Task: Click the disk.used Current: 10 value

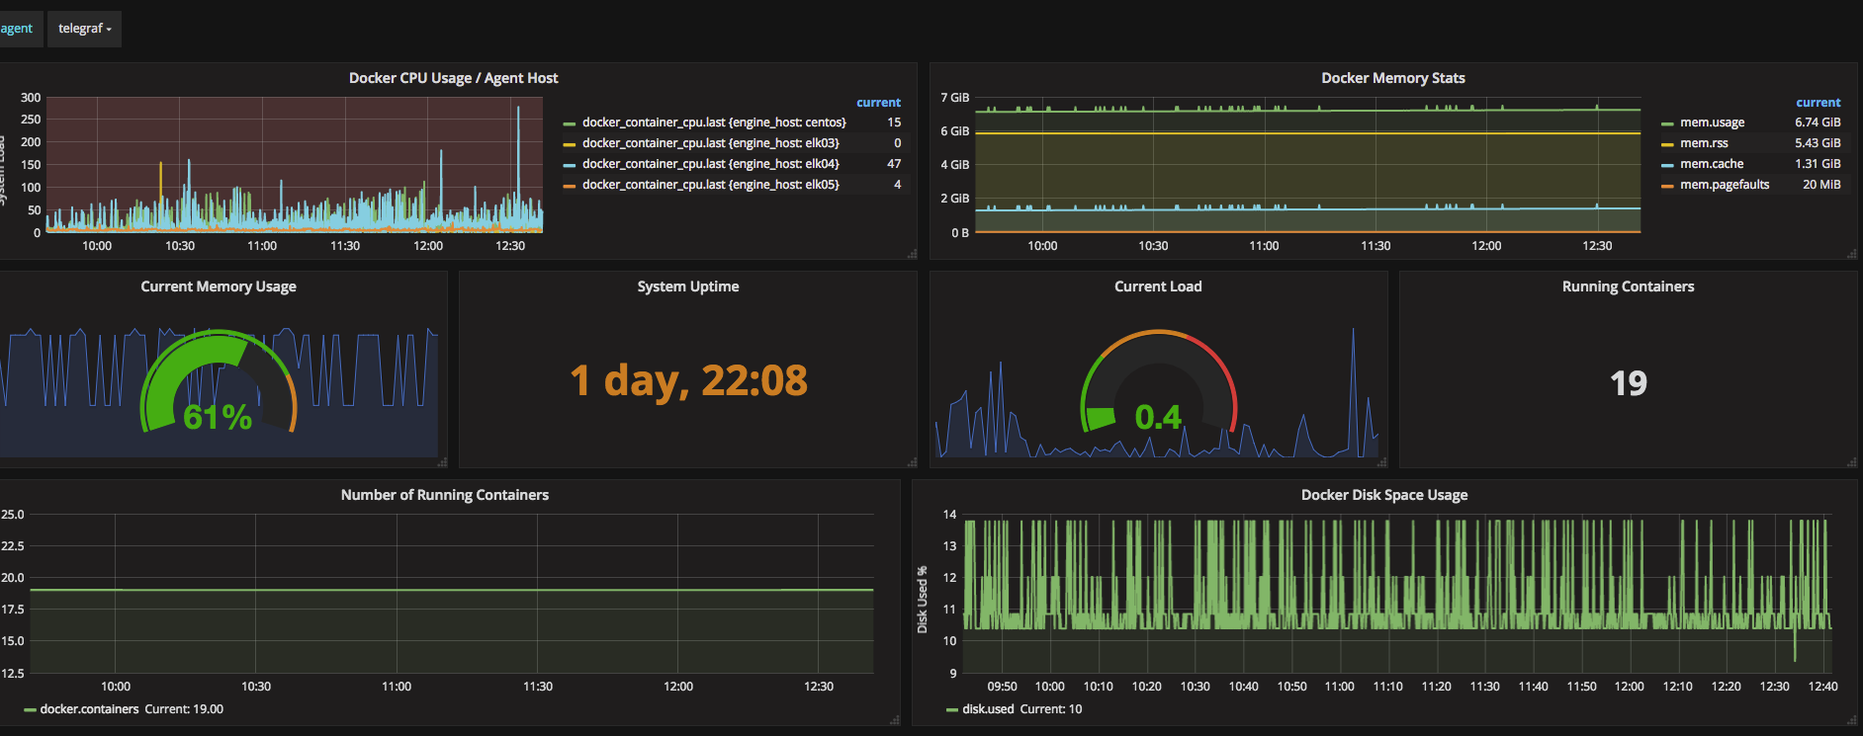Action: pyautogui.click(x=1051, y=709)
